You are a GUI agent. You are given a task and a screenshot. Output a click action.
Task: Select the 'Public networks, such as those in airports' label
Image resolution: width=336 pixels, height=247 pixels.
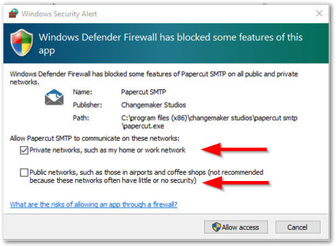146,176
